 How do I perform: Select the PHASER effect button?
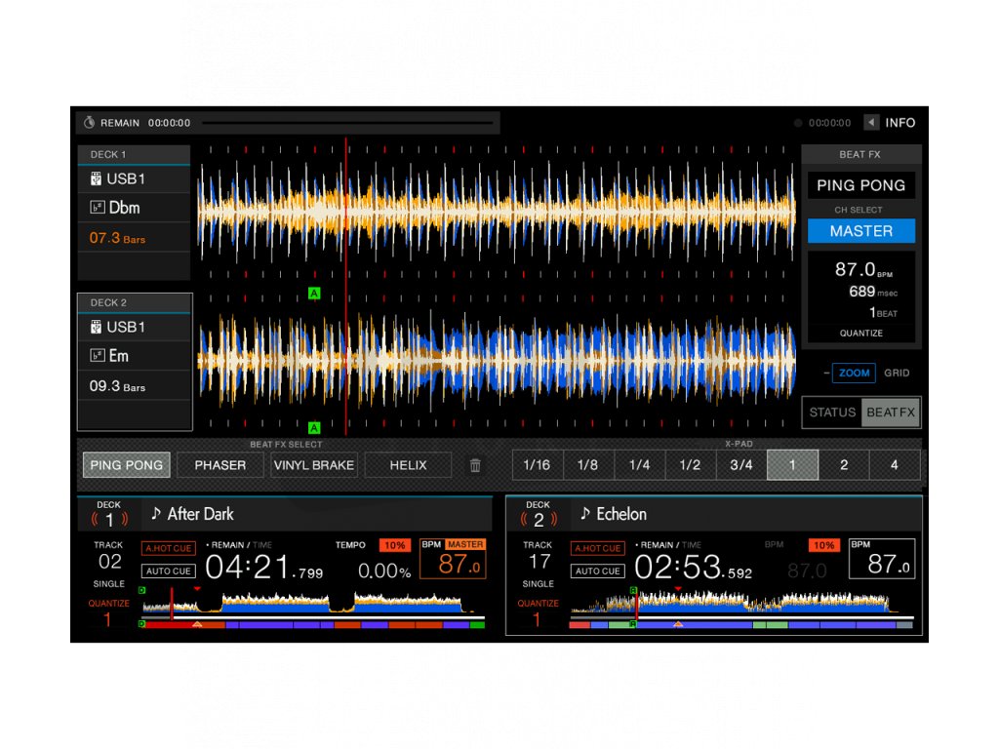[220, 465]
